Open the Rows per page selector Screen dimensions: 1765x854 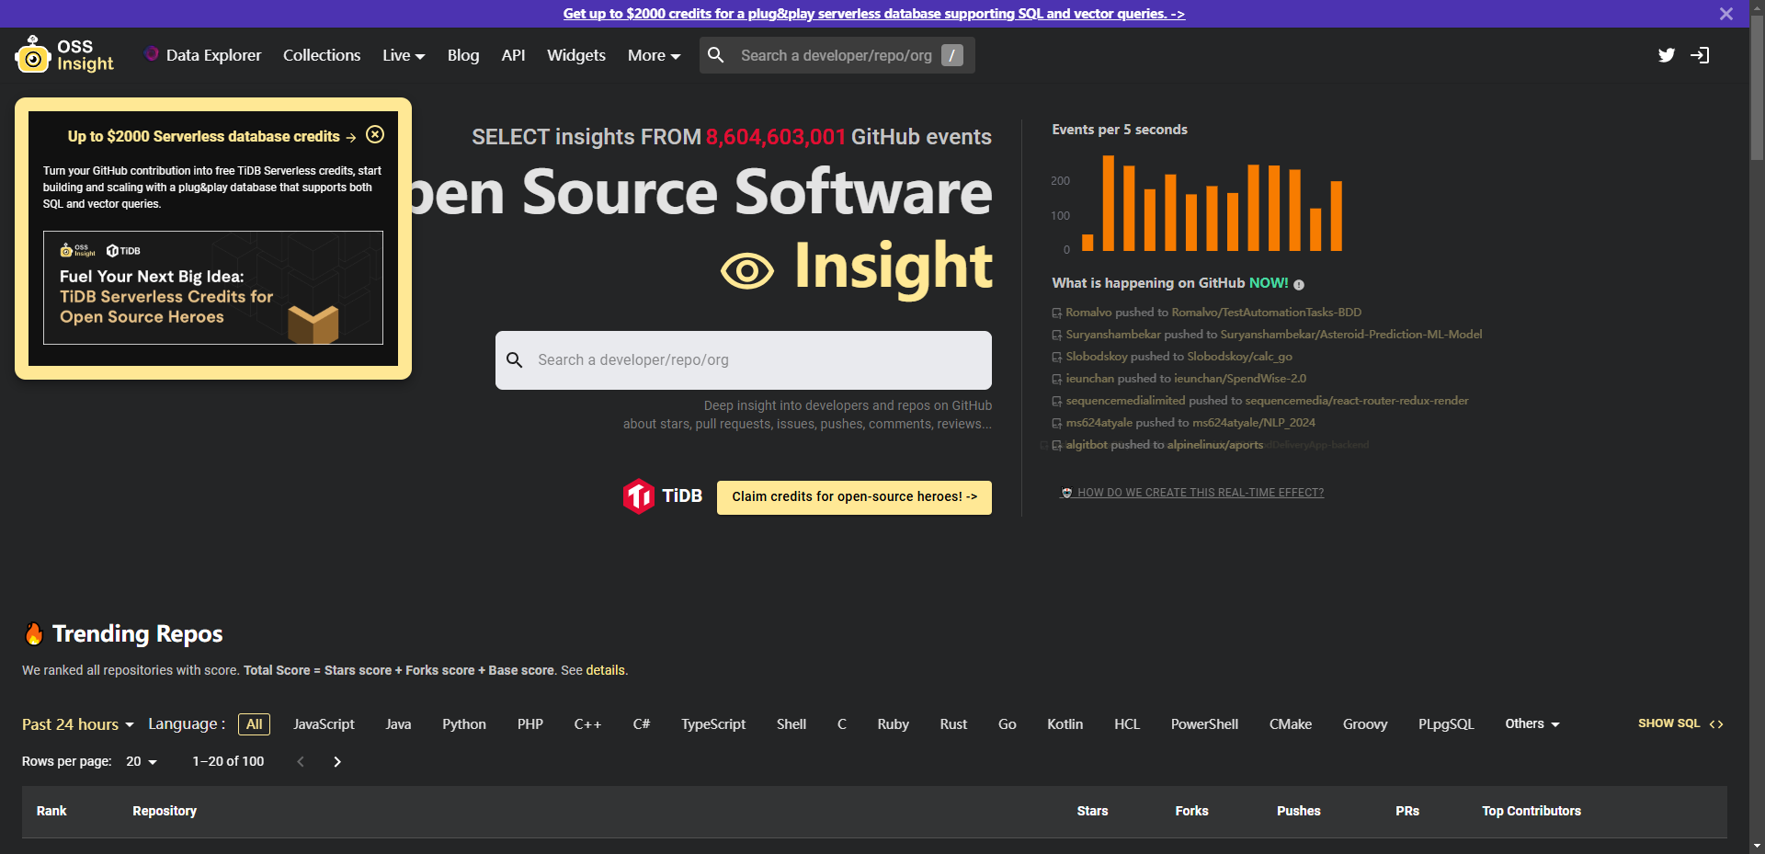point(140,761)
